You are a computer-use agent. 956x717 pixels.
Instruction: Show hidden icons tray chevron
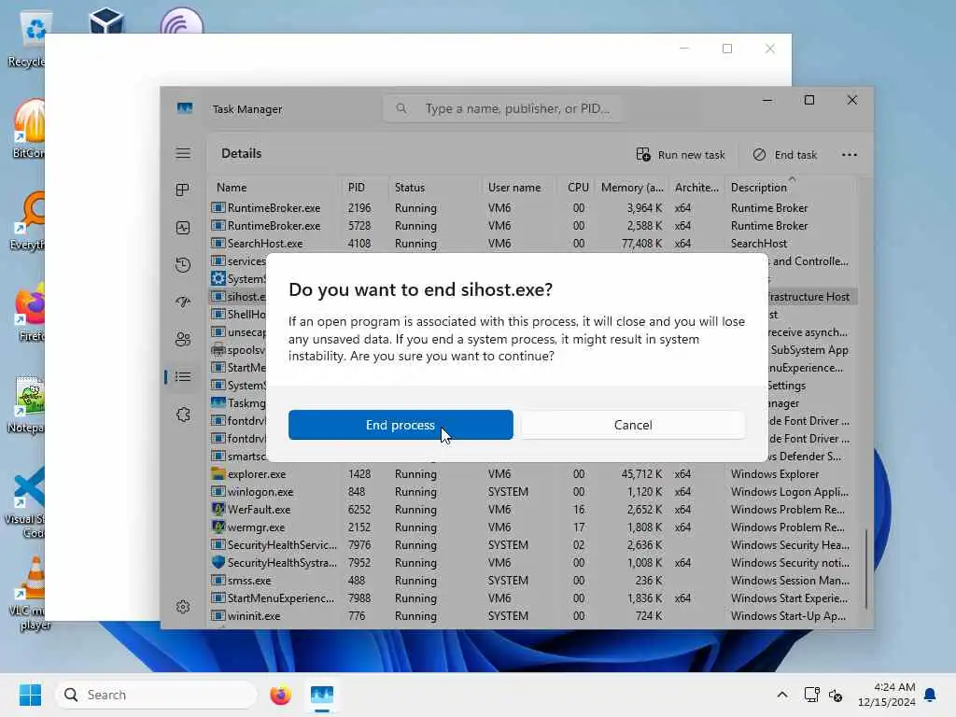(x=782, y=695)
